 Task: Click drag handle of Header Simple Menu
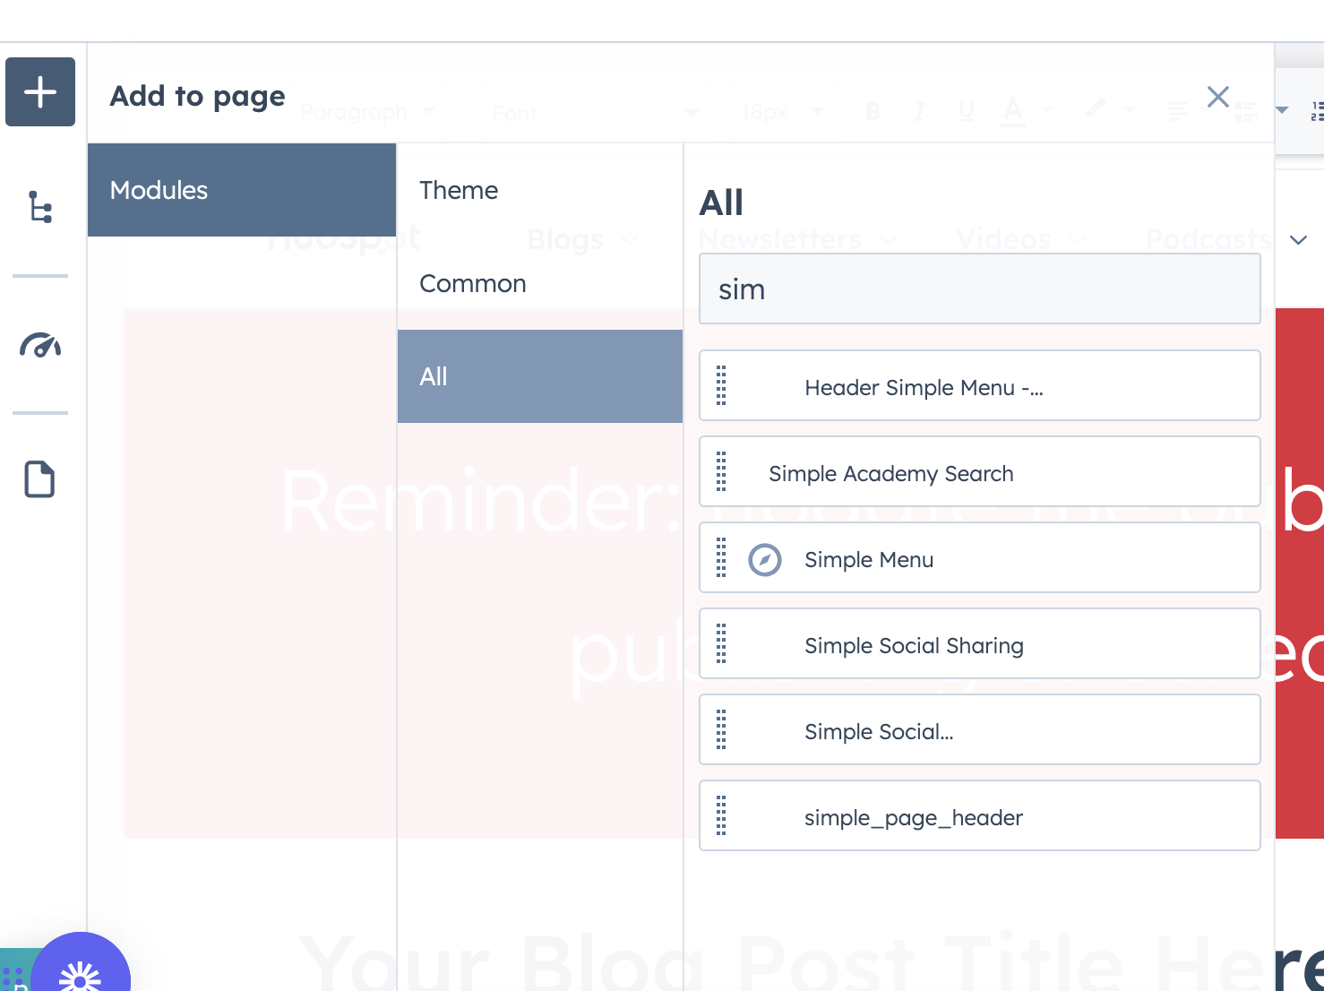(x=721, y=386)
